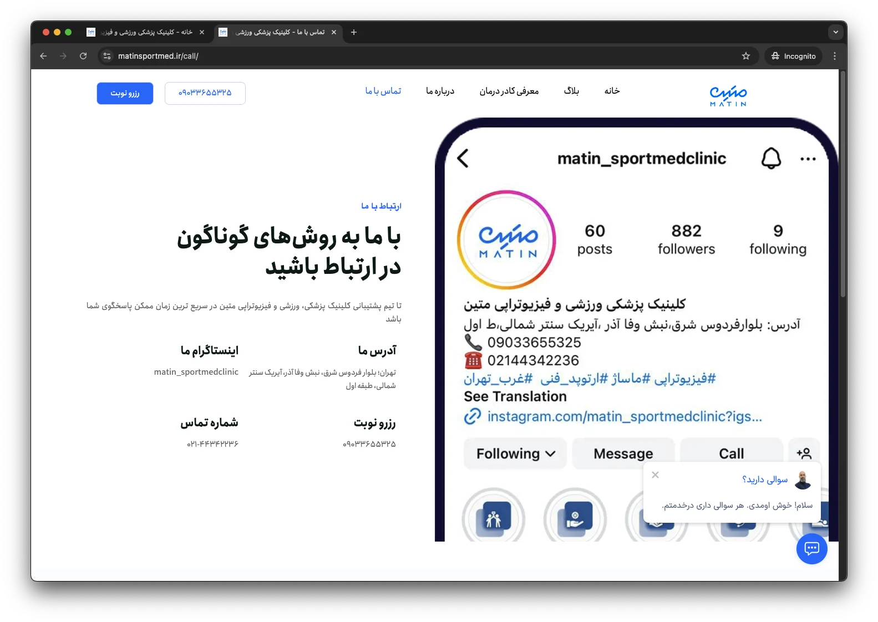The height and width of the screenshot is (622, 878).
Task: Click the 'Call' button in Instagram image
Action: click(x=732, y=453)
